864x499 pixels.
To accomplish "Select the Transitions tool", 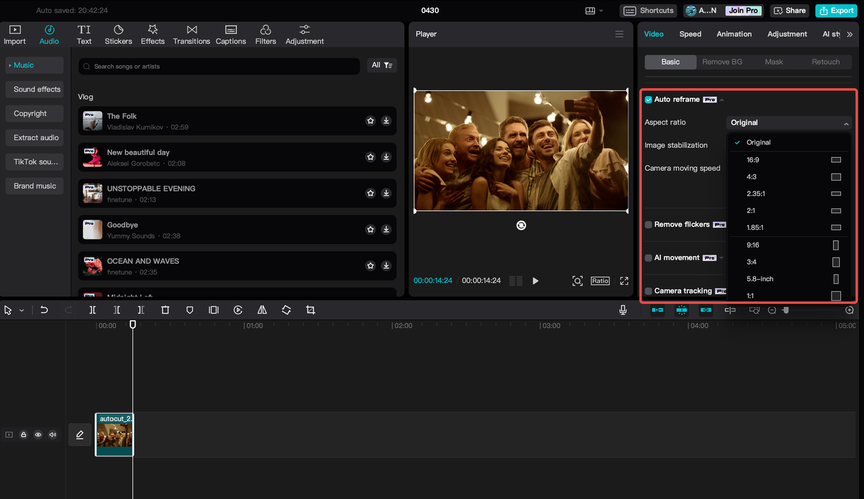I will click(191, 35).
